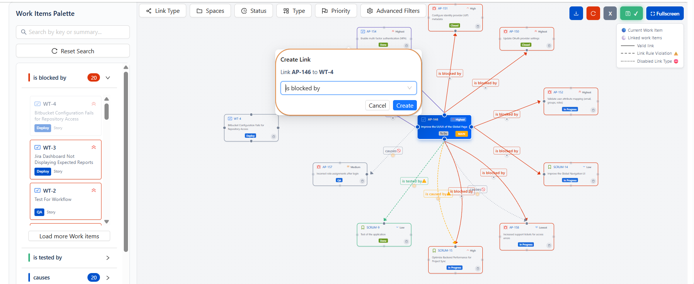Click the gray X button in toolbar
The width and height of the screenshot is (694, 284).
pyautogui.click(x=610, y=14)
